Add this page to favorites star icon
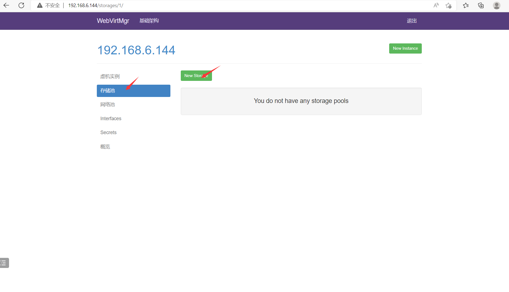Viewport: 509px width, 292px height. [449, 5]
